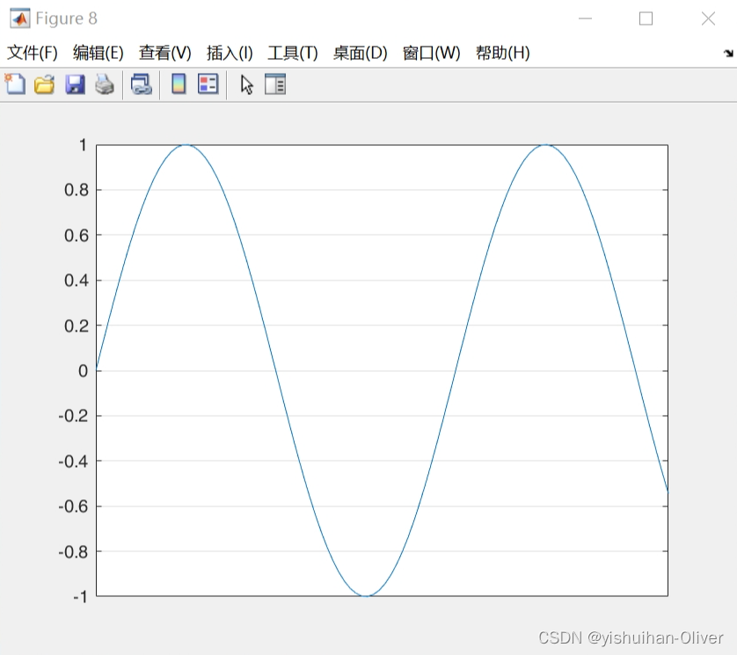This screenshot has width=737, height=655.
Task: Click the MATLAB logo in the title bar
Action: coord(19,18)
